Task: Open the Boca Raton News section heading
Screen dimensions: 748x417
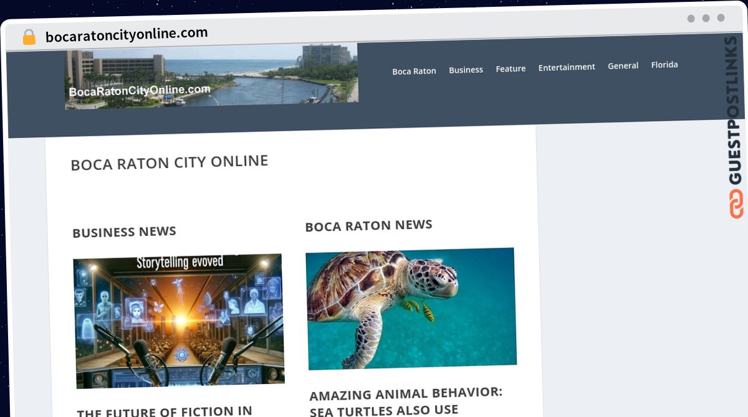Action: pyautogui.click(x=368, y=225)
